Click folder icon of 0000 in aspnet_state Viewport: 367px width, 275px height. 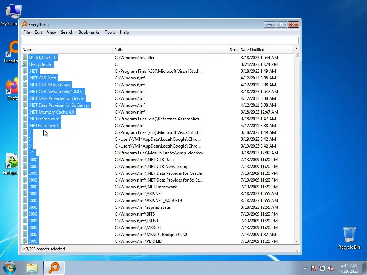pyautogui.click(x=25, y=207)
